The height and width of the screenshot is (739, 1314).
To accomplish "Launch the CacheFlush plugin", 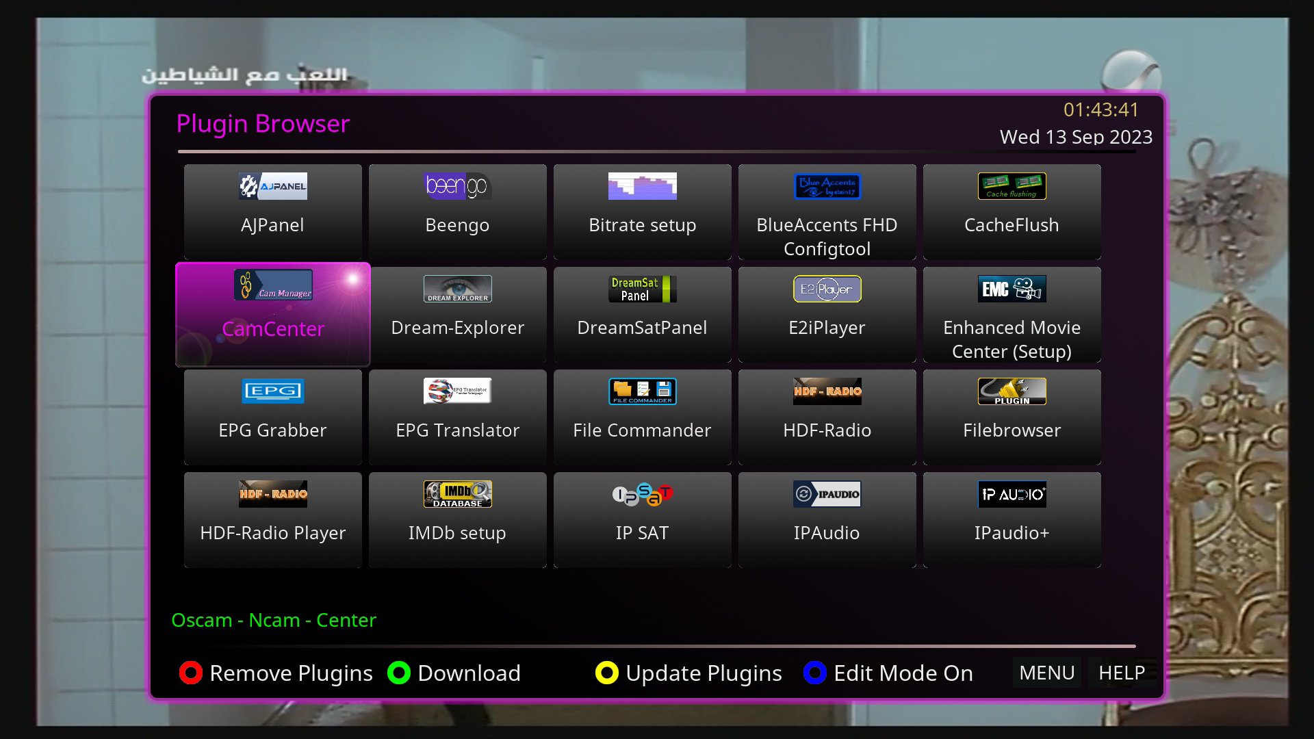I will 1012,212.
